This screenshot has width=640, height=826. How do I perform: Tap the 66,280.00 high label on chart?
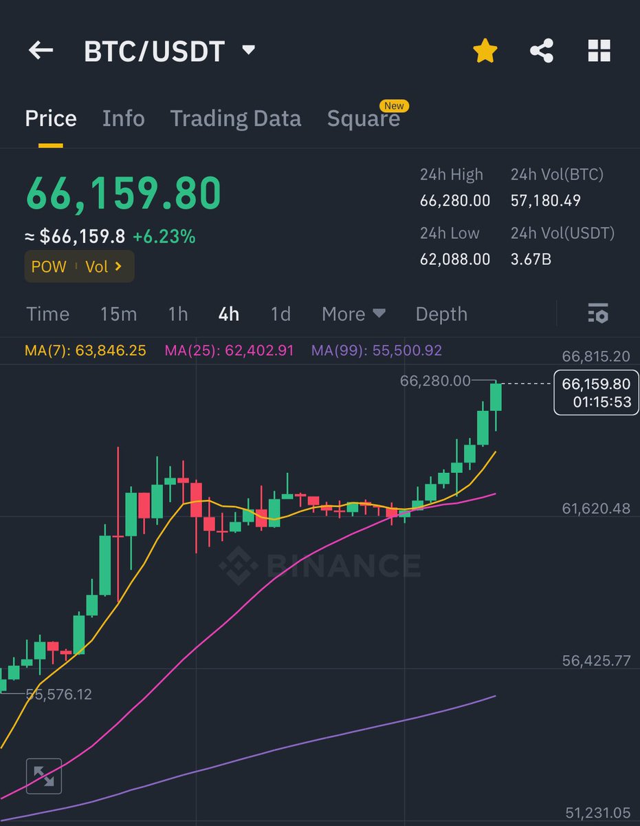pos(435,381)
